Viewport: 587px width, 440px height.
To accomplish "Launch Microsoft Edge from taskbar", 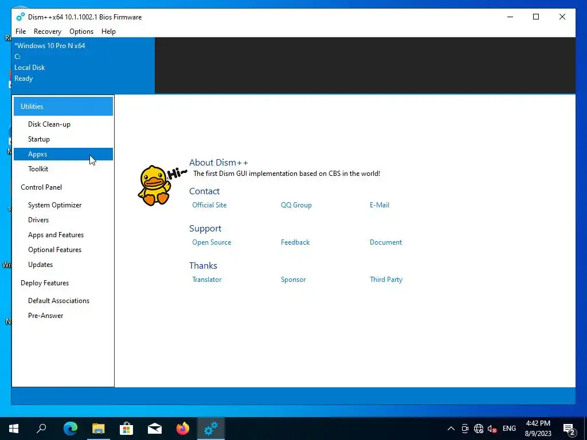I will [x=71, y=429].
